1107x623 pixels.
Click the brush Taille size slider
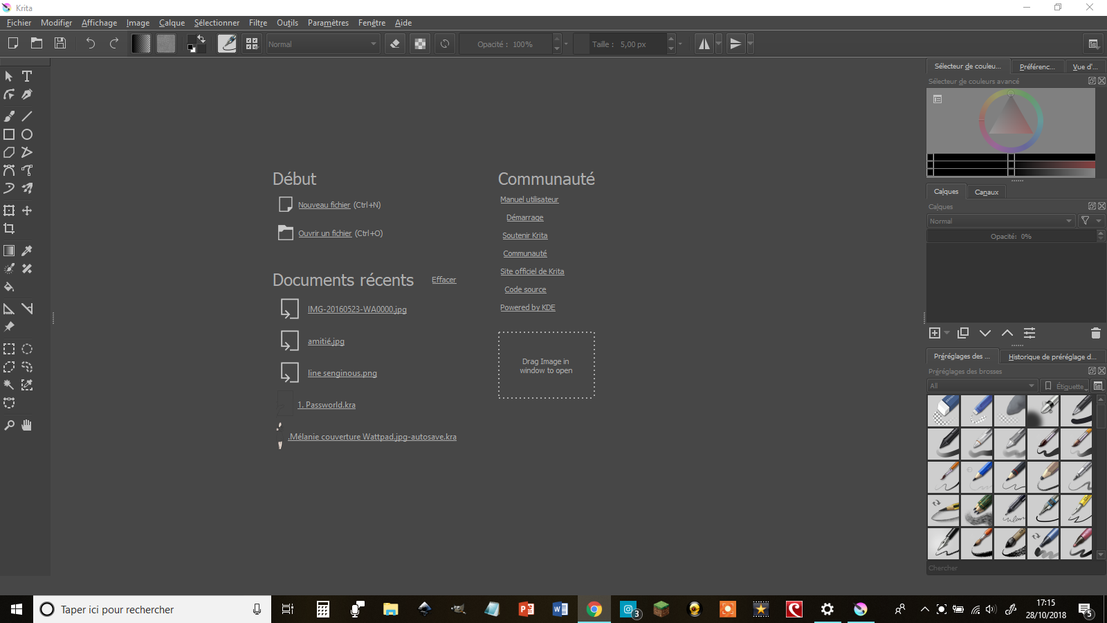tap(620, 44)
